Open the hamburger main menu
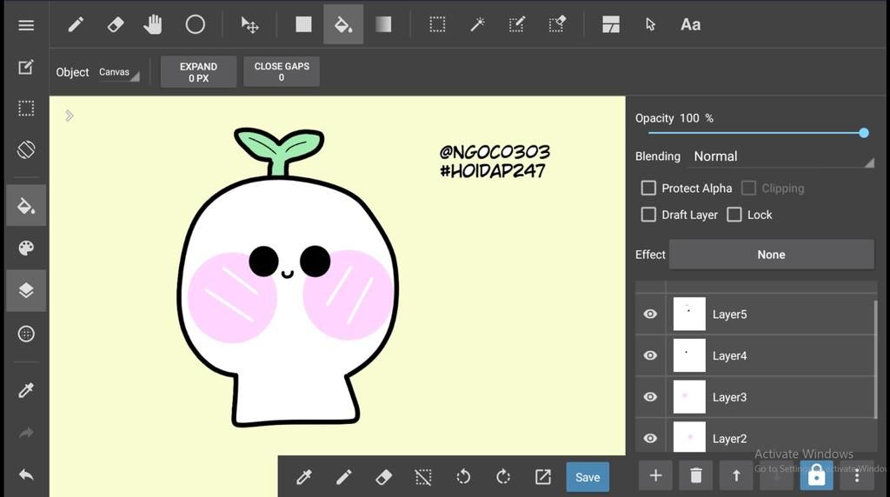 click(26, 25)
